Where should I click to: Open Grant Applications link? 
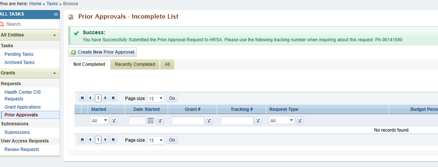point(23,107)
